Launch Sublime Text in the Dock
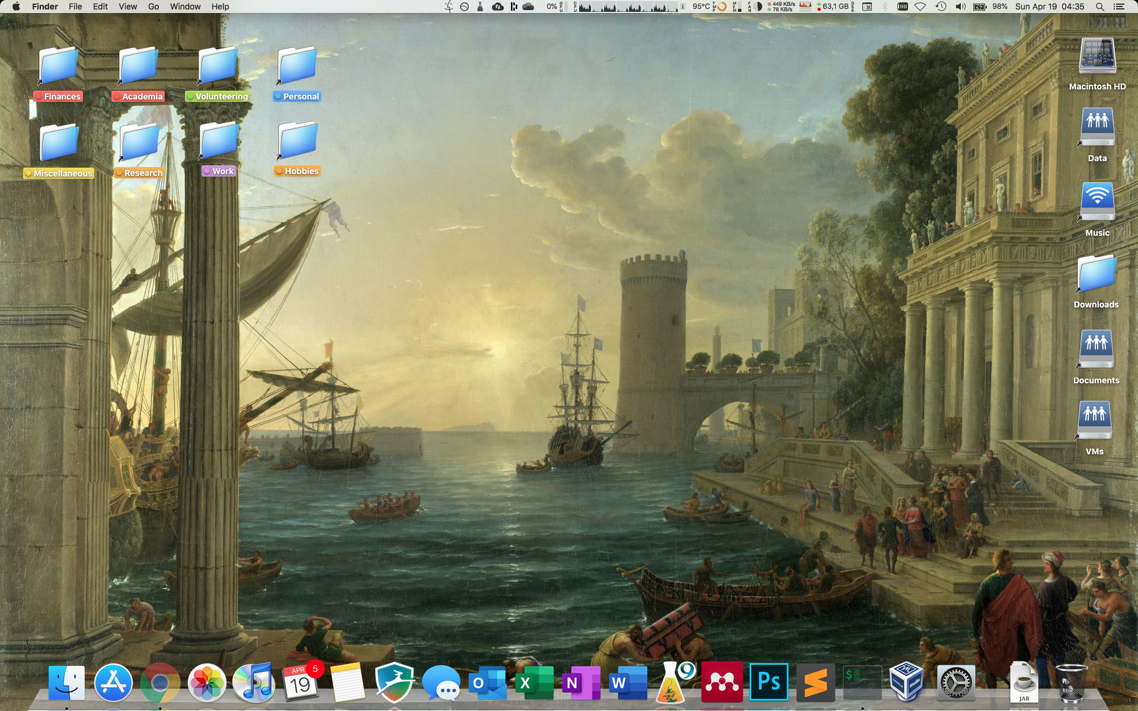Screen dimensions: 1138x711 (x=815, y=683)
